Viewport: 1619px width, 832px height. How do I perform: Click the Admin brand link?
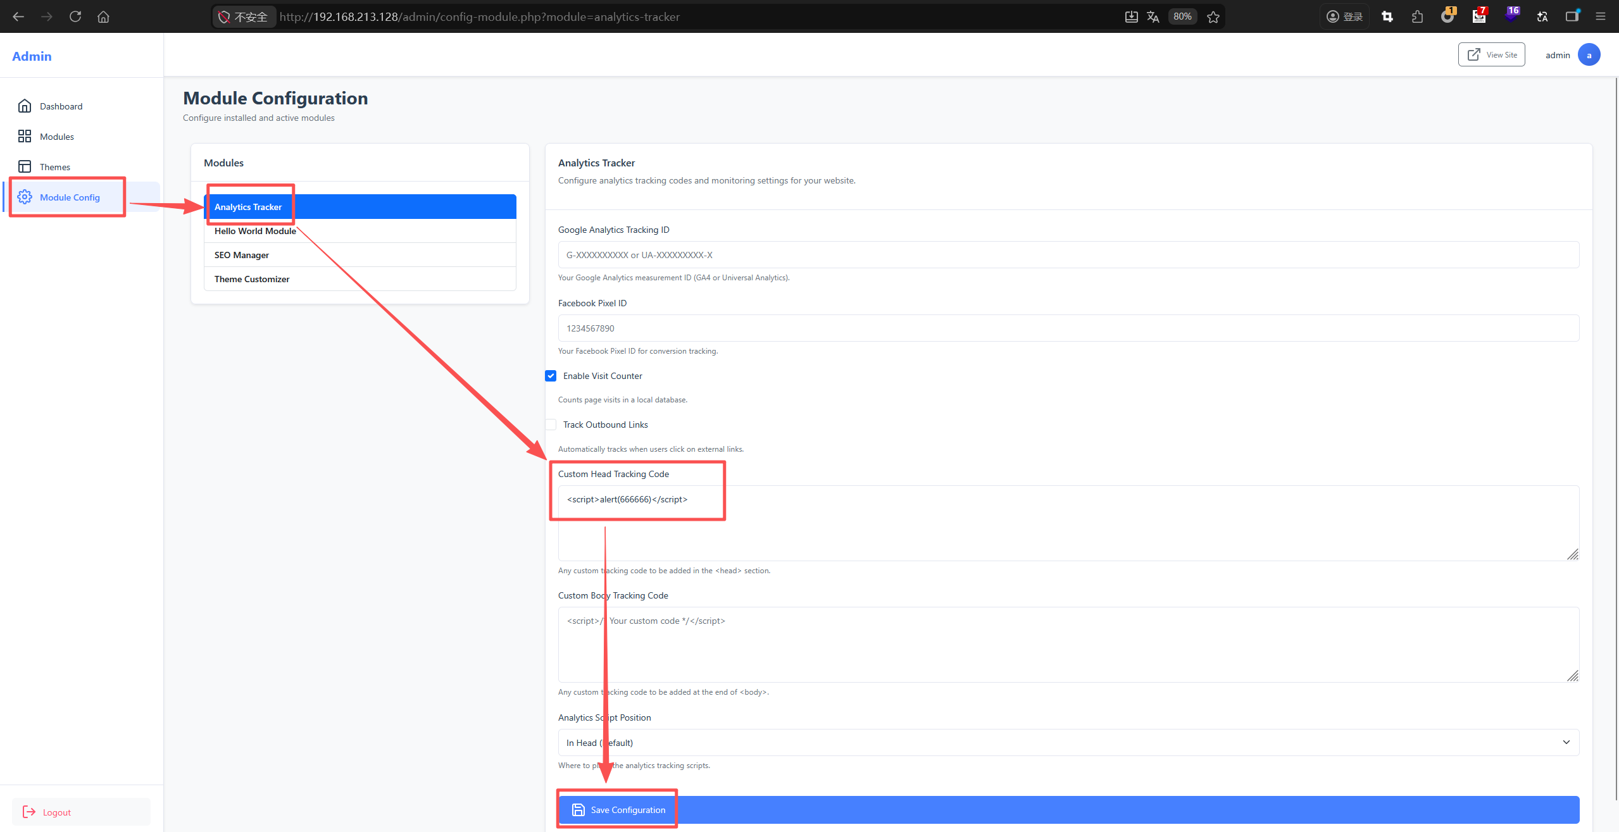[x=32, y=56]
